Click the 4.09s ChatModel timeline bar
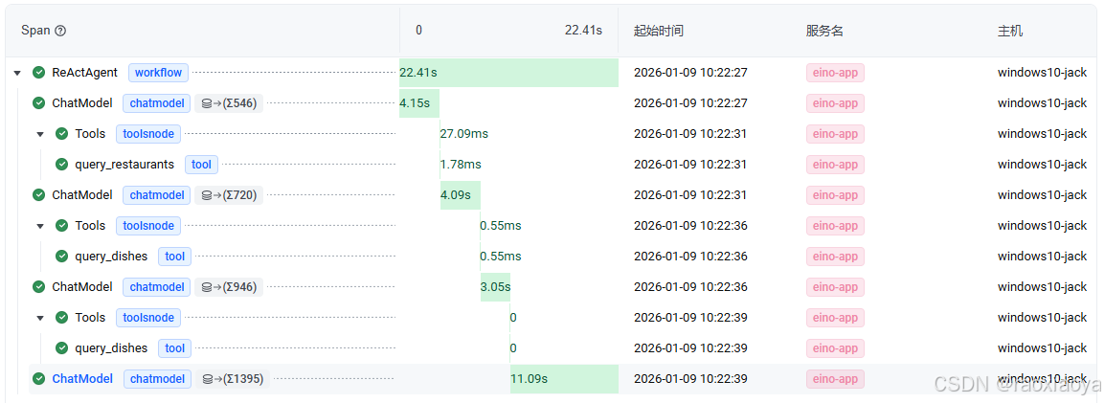The width and height of the screenshot is (1105, 403). [x=461, y=195]
